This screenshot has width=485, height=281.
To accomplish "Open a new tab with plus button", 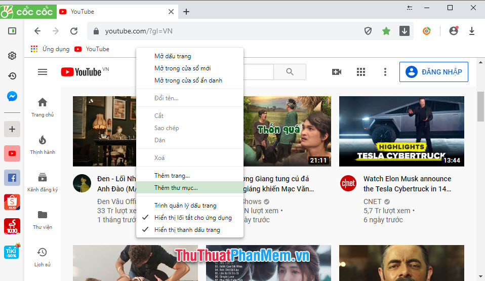I will click(186, 12).
